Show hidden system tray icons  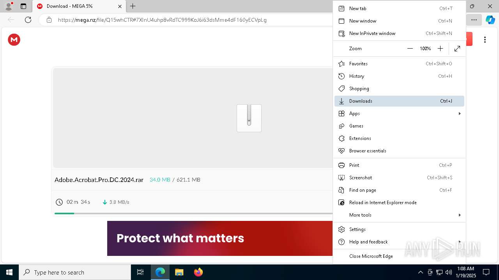[420, 272]
